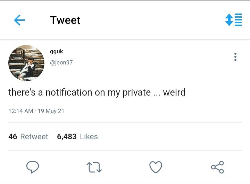The image size is (250, 184).
Task: Tap the retweet arrows icon
Action: coord(94,167)
